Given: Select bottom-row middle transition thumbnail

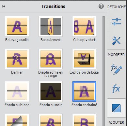Looking at the screenshot, I should click(x=51, y=120).
